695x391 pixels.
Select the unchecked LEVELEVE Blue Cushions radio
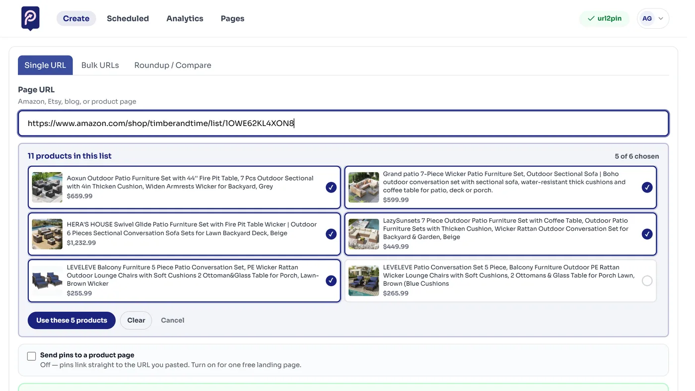click(647, 281)
